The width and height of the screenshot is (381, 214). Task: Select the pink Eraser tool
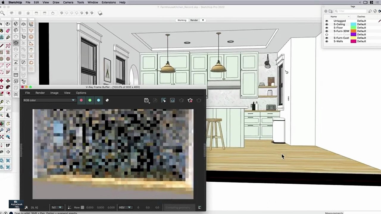click(x=8, y=31)
